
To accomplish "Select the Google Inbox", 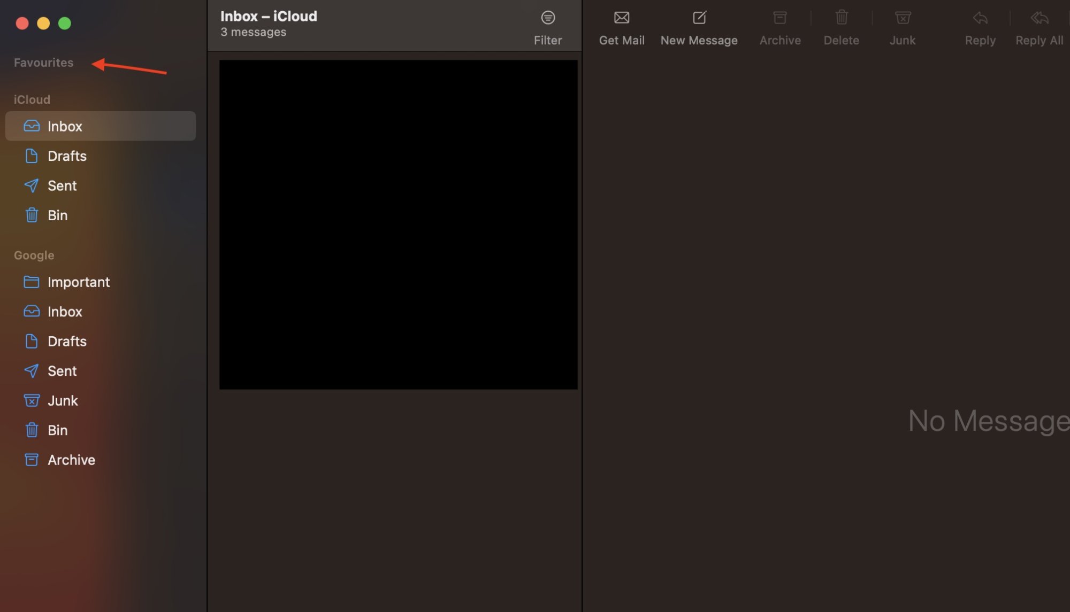I will pos(65,312).
